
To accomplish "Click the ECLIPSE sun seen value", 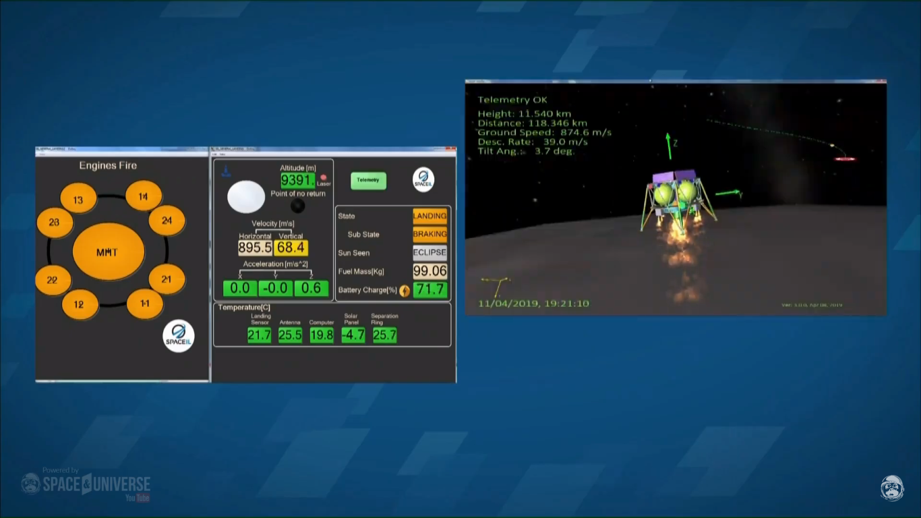I will [x=430, y=253].
